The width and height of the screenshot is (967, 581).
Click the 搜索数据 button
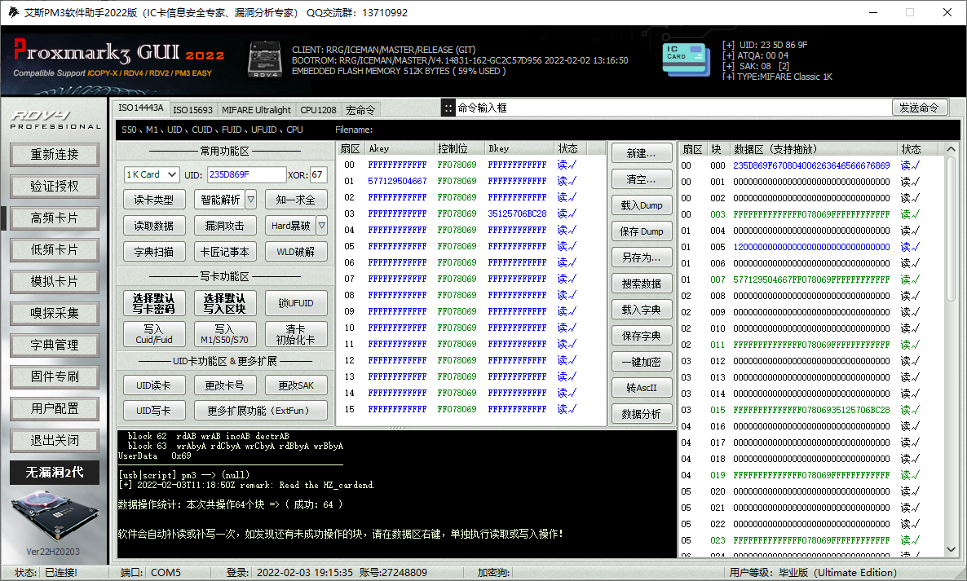[x=642, y=284]
